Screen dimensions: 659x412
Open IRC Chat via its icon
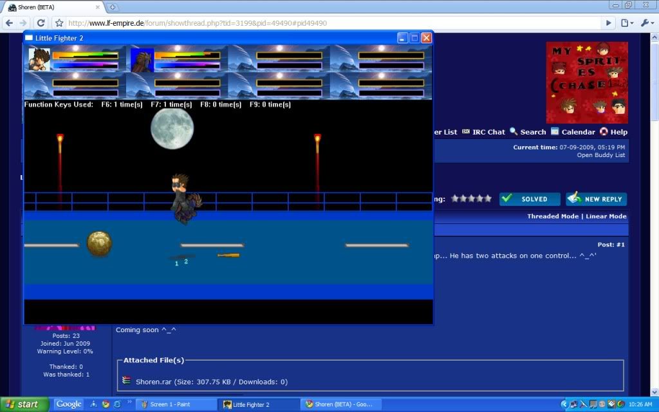point(465,132)
